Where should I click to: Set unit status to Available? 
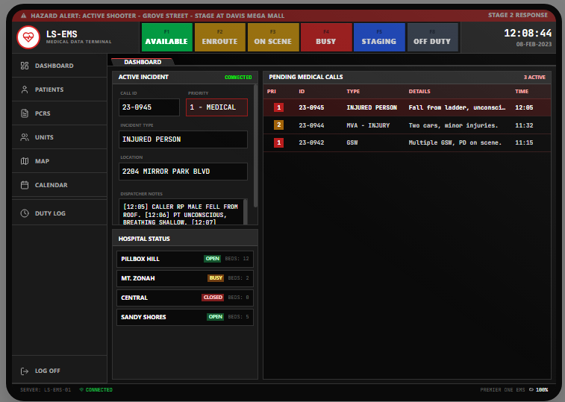click(x=167, y=37)
